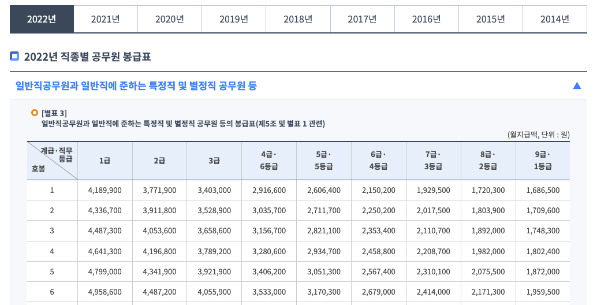The height and width of the screenshot is (305, 597).
Task: Switch to the 2014년 tab
Action: click(x=555, y=19)
